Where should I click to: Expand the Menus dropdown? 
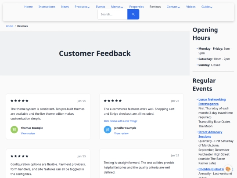point(117,7)
